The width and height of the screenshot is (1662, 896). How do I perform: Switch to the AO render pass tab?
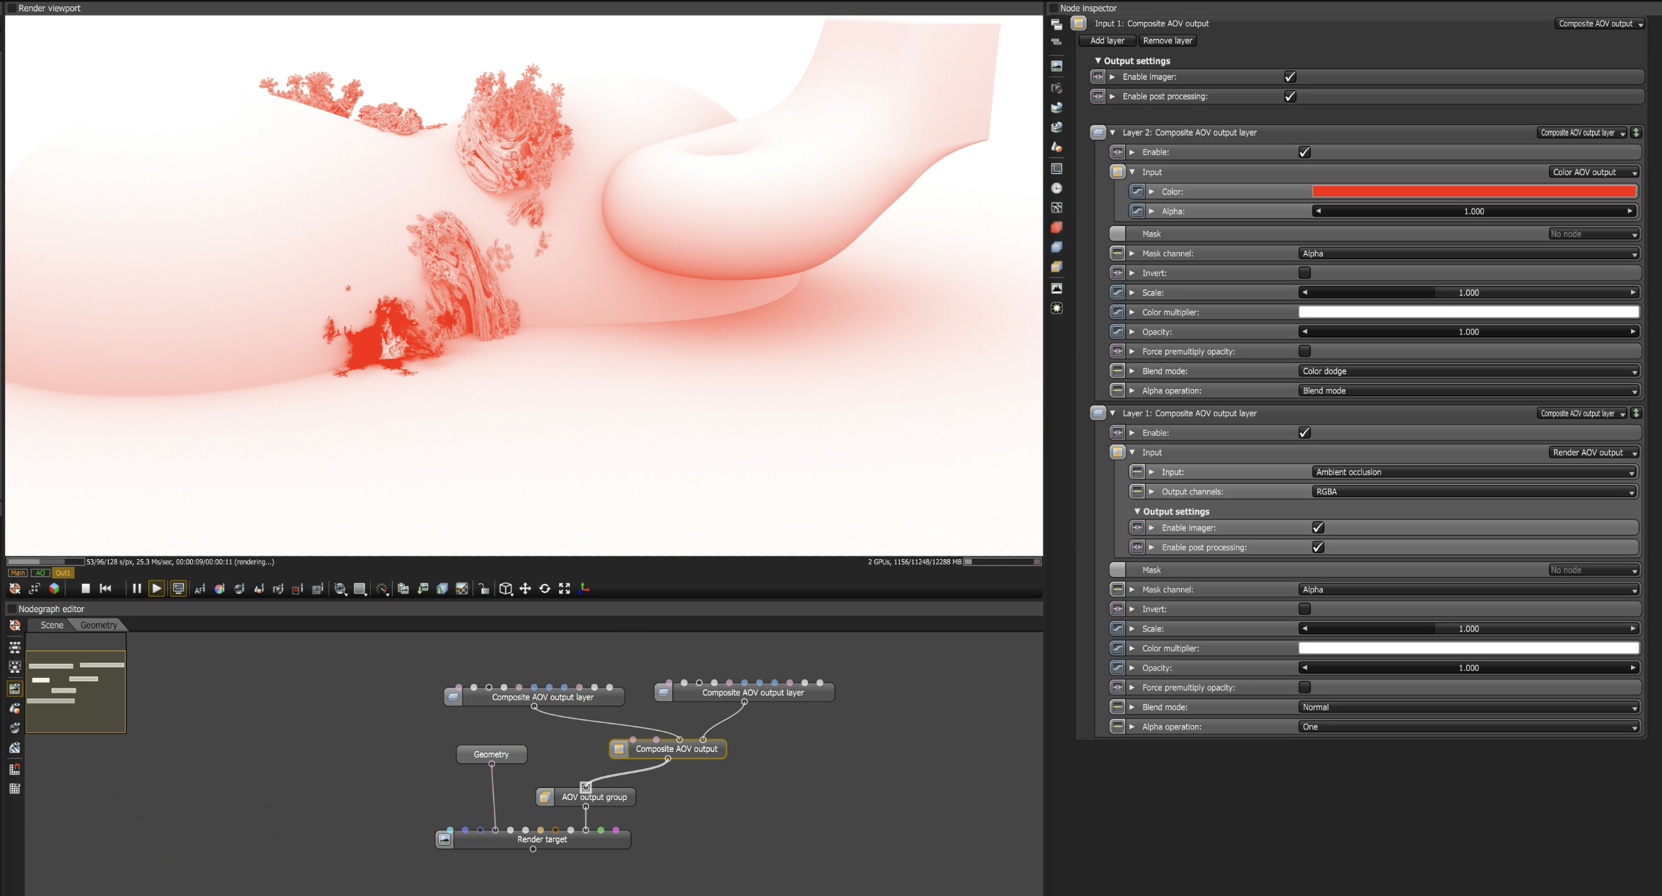40,573
